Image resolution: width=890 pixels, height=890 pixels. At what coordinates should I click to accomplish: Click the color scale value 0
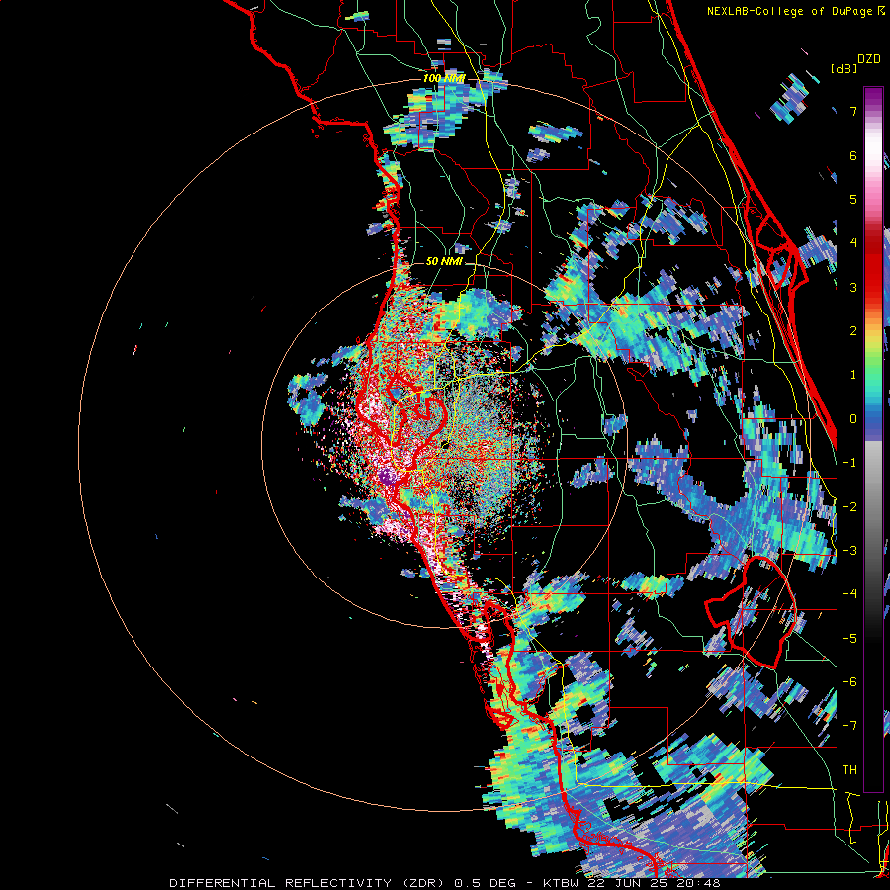click(x=853, y=419)
